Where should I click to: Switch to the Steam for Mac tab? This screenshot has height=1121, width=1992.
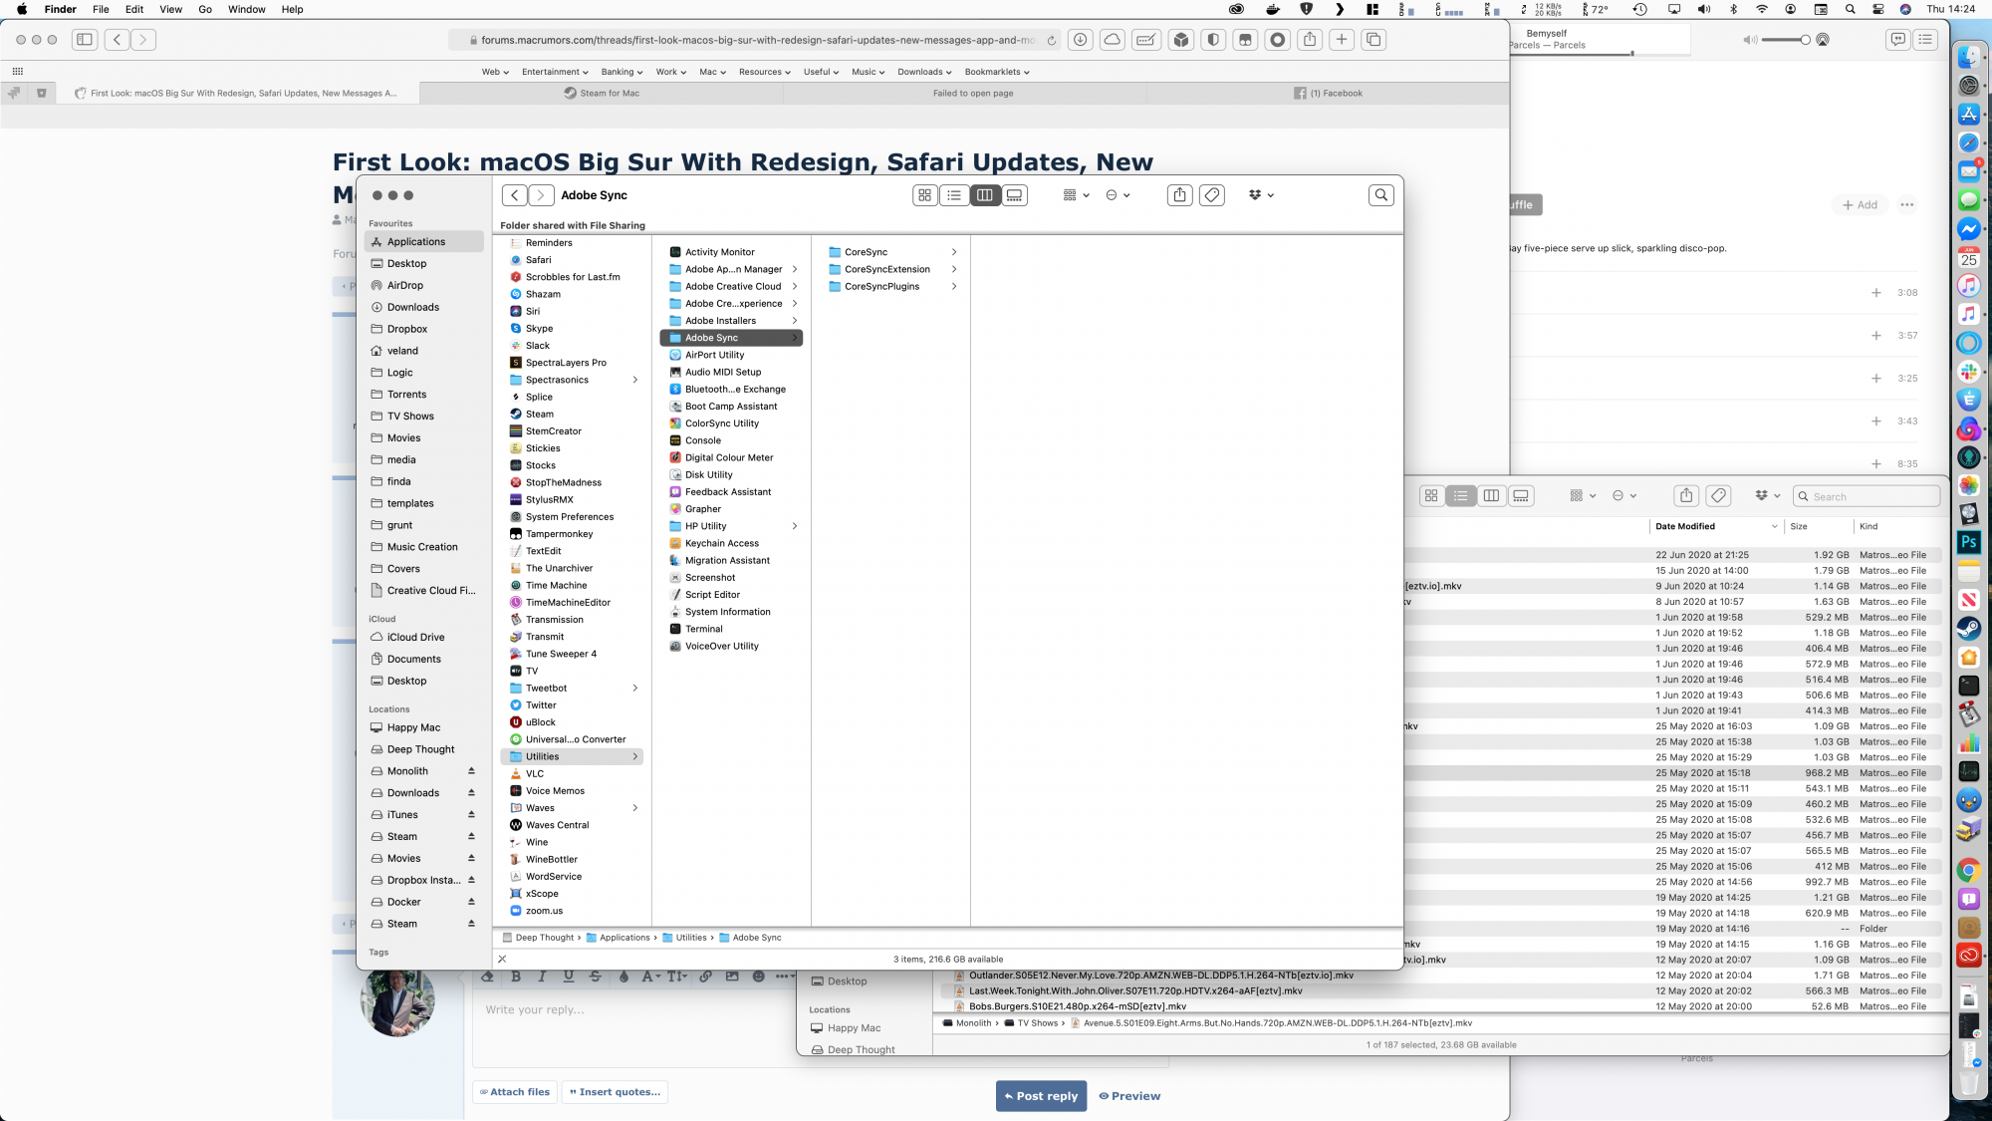pos(602,93)
